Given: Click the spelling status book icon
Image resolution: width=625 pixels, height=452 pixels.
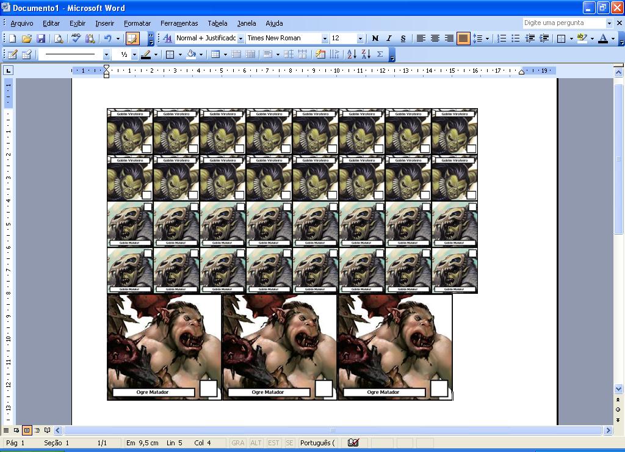Looking at the screenshot, I should [353, 442].
